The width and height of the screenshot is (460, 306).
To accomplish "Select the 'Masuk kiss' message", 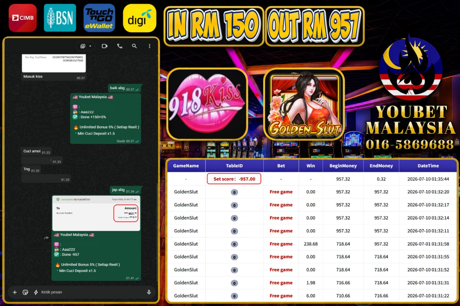I will pyautogui.click(x=33, y=76).
